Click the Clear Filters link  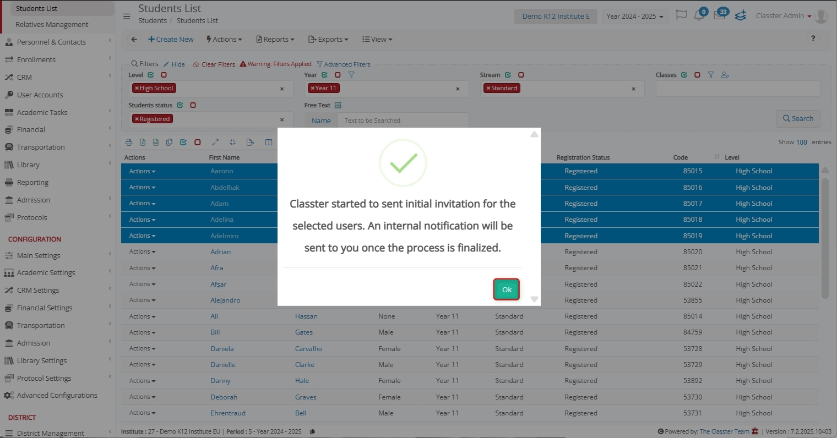coord(214,64)
